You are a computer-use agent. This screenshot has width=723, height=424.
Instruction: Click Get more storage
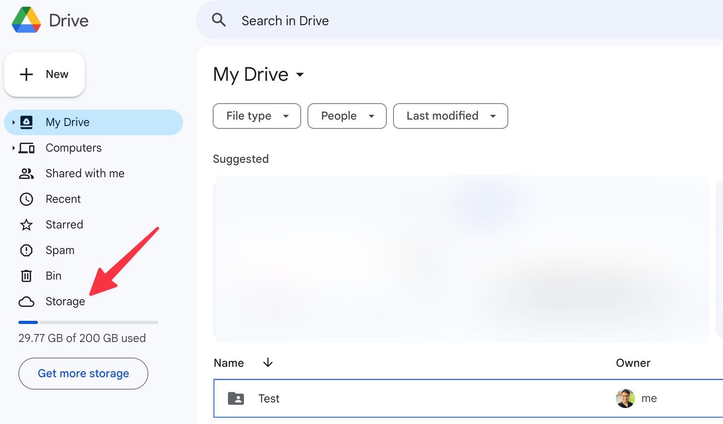pos(83,373)
